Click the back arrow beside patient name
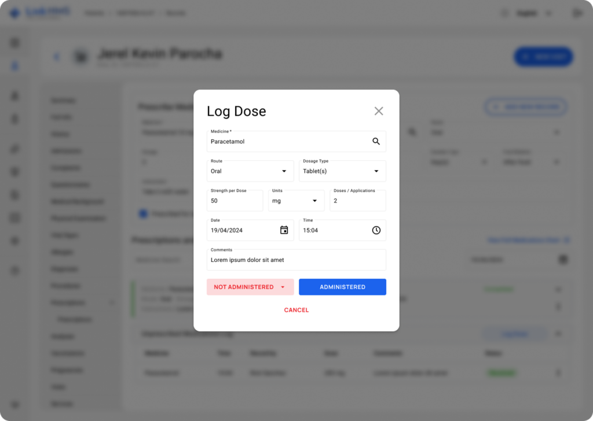This screenshot has height=421, width=593. pos(57,57)
